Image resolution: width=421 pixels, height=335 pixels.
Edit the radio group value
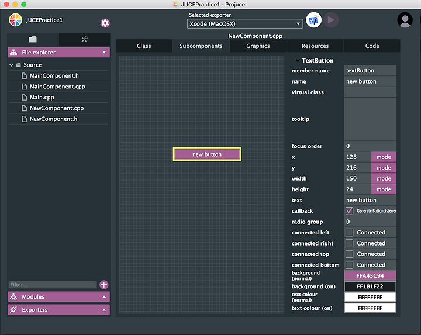click(370, 222)
